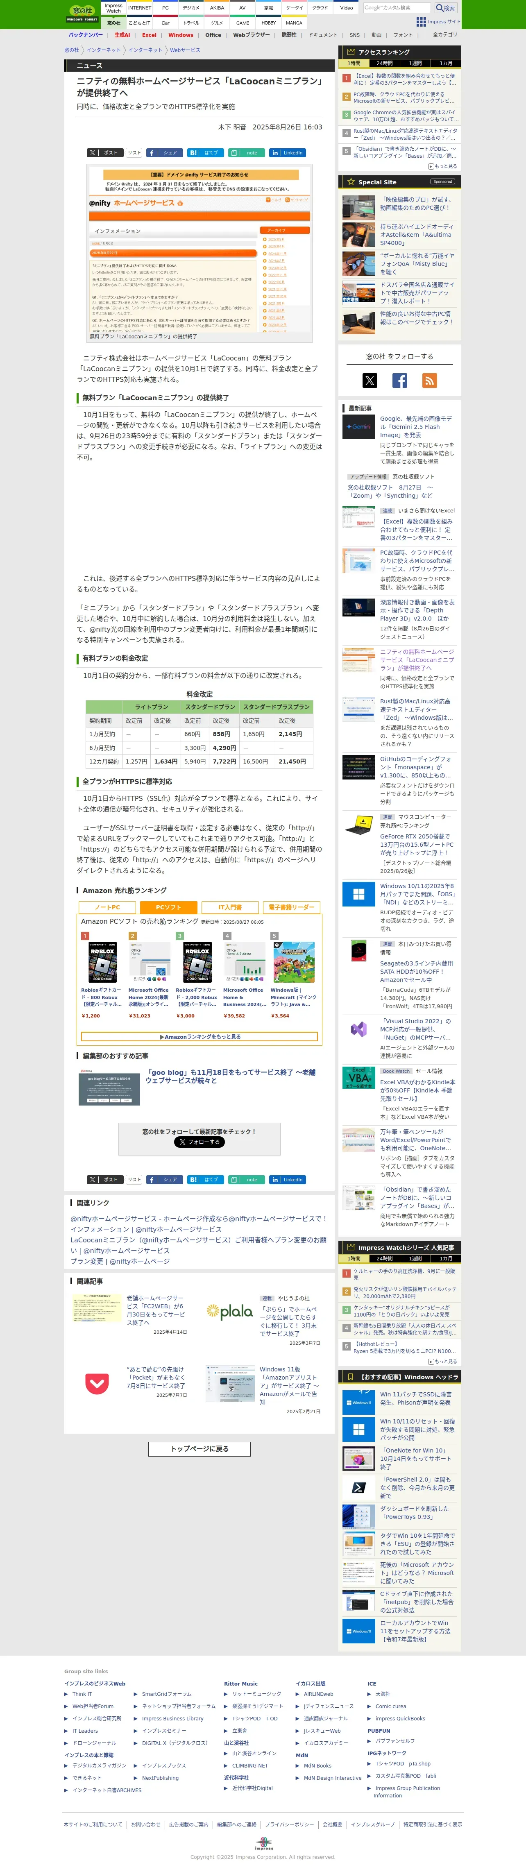This screenshot has width=526, height=1874.
Task: Open 全カテゴリ in the menu bar
Action: pos(445,35)
